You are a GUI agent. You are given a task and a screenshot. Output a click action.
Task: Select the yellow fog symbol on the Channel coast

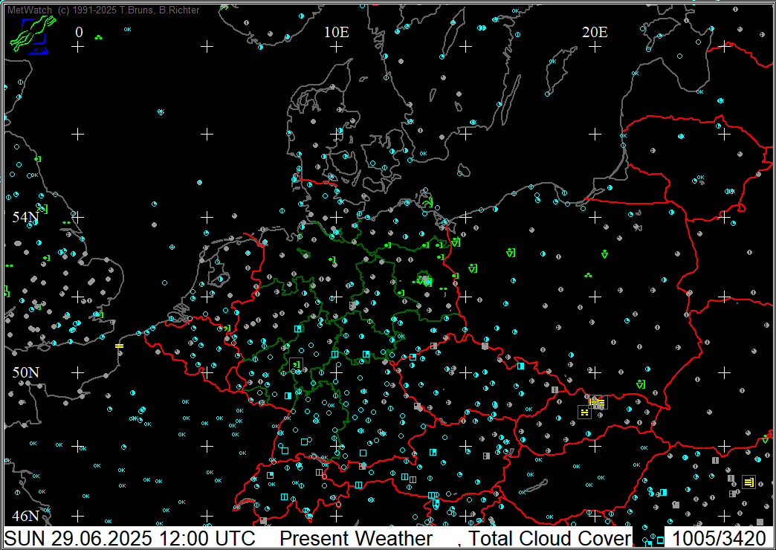[x=119, y=346]
